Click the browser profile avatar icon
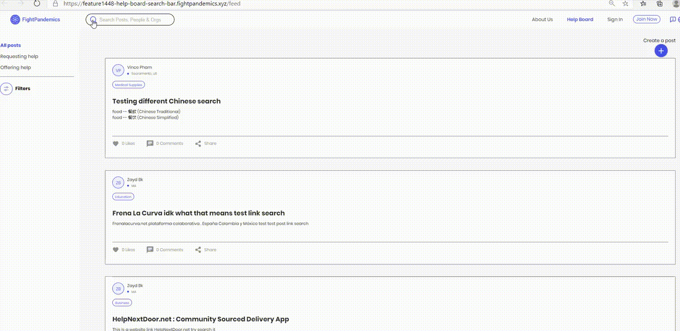This screenshot has height=331, width=680. pyautogui.click(x=677, y=3)
